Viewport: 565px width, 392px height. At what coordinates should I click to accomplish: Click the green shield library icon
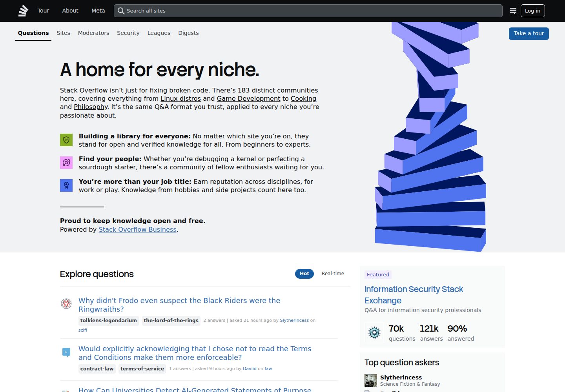(66, 140)
